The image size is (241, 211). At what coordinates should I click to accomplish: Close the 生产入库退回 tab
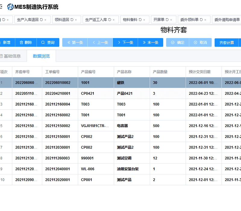point(45,20)
